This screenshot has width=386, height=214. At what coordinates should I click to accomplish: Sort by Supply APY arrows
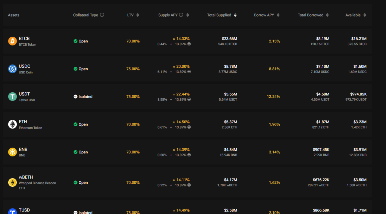point(188,15)
